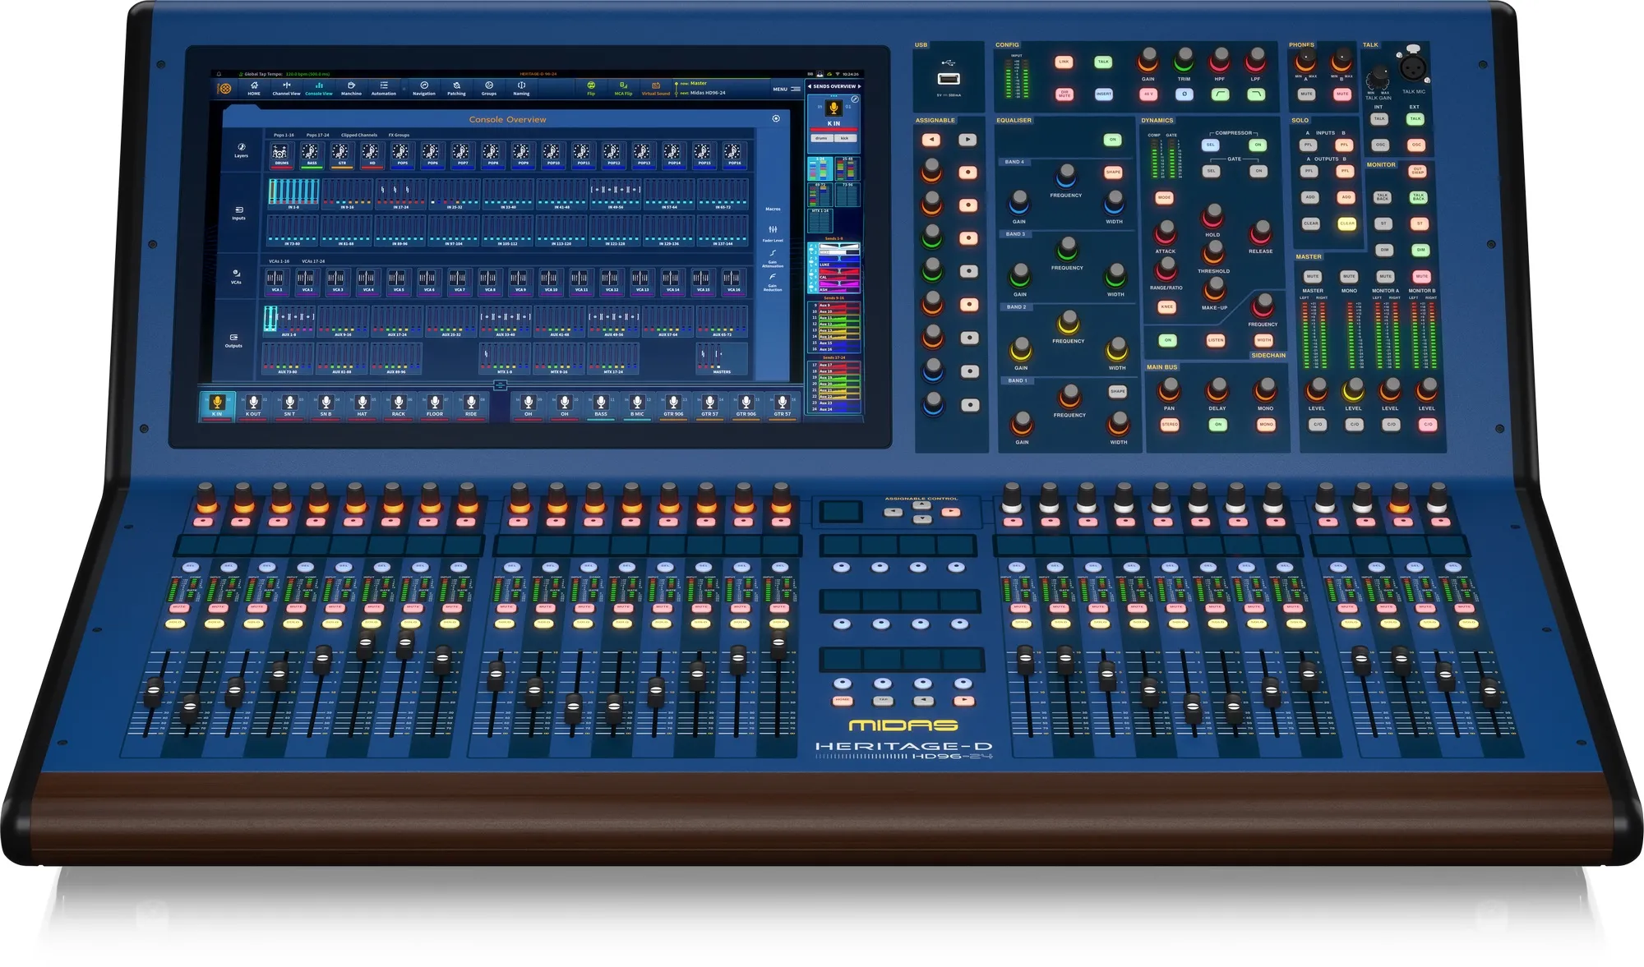Click the Console Overview settings circle icon
Viewport: 1644px width, 967px height.
775,119
